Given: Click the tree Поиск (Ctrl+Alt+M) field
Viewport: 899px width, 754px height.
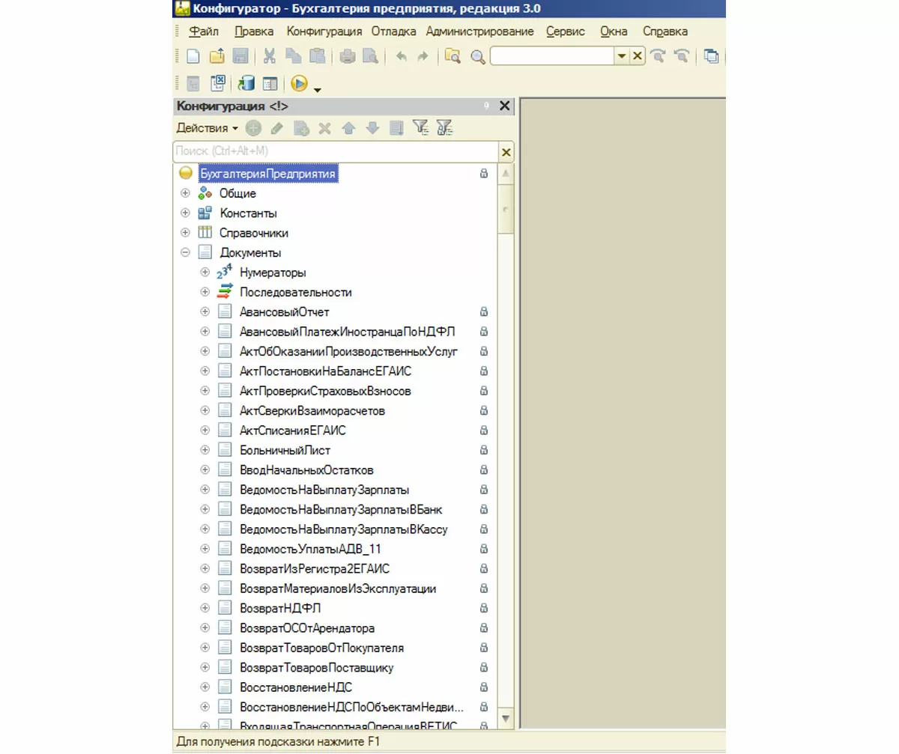Looking at the screenshot, I should coord(336,151).
